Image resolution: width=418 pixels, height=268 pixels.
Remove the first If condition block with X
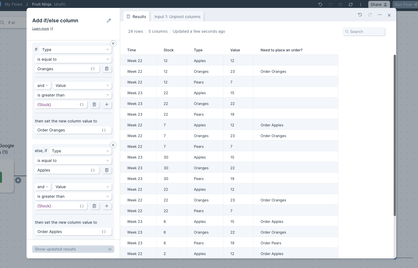point(113,43)
